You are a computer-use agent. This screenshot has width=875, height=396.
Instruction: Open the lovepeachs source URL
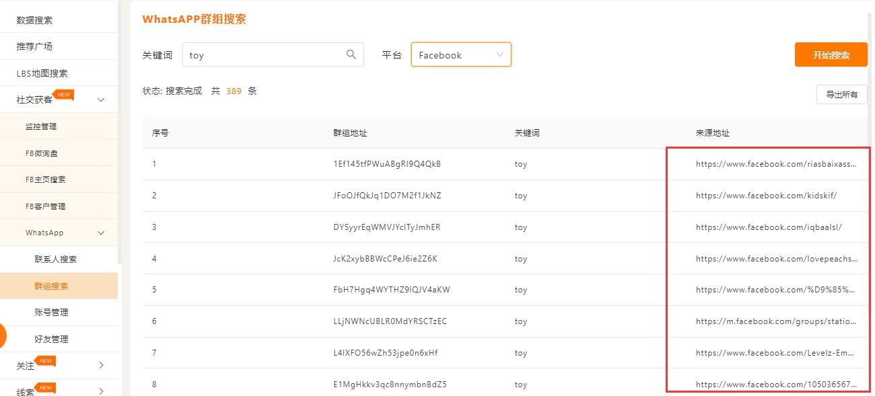tap(777, 259)
